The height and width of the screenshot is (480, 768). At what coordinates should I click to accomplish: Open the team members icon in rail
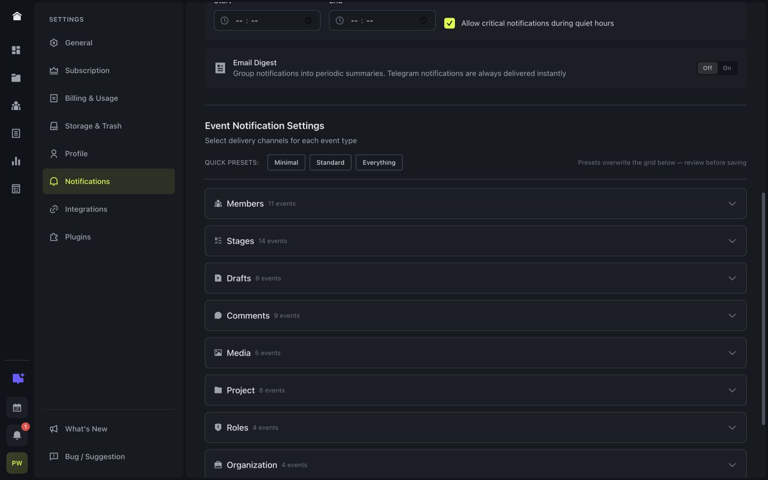coord(16,106)
